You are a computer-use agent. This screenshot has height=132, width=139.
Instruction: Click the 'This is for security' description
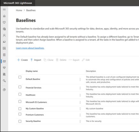pyautogui.click(x=94, y=121)
